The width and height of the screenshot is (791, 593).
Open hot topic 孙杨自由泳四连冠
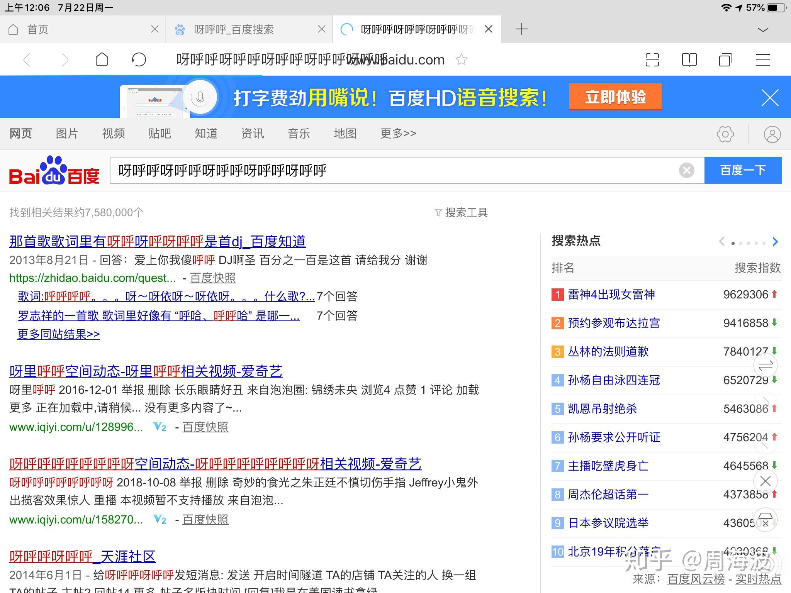tap(614, 380)
